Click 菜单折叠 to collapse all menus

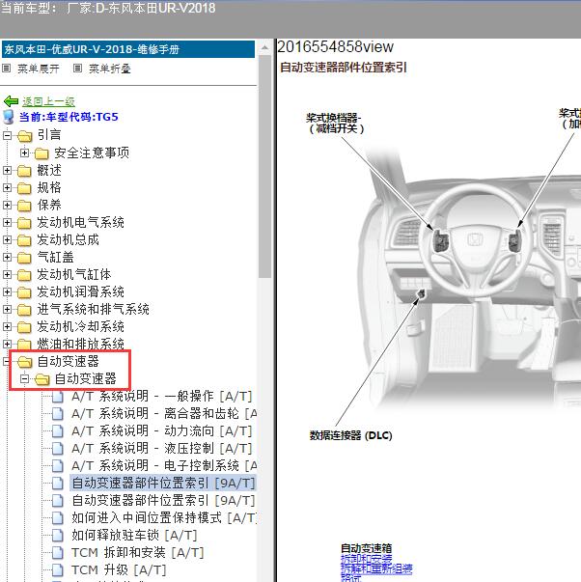pos(109,69)
